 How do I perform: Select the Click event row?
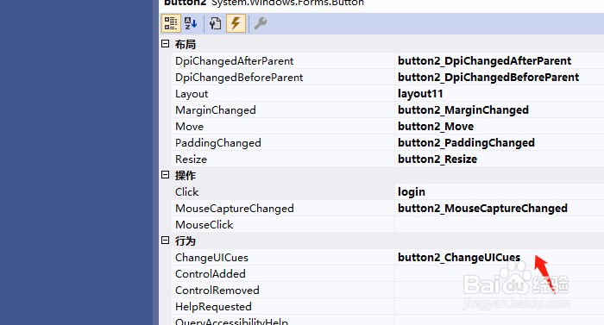tap(388, 191)
